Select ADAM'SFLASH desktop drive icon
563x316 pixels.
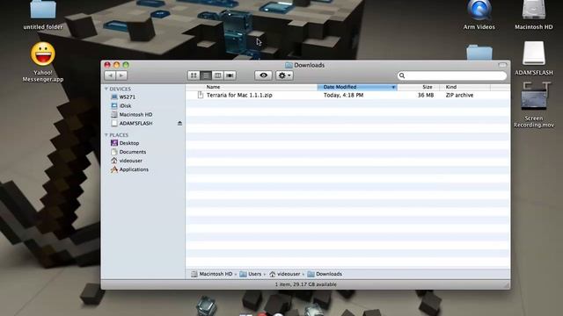534,58
